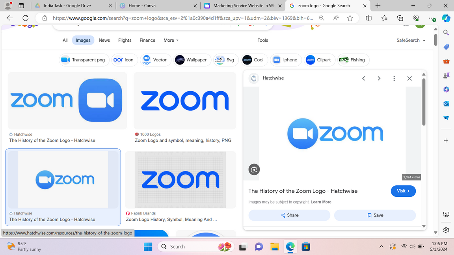This screenshot has height=255, width=454.
Task: Add page to favorites with the star icon
Action: [350, 18]
